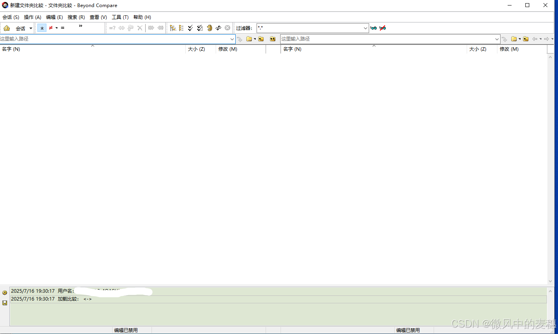Image resolution: width=558 pixels, height=334 pixels.
Task: Click the glasses filter peek icon
Action: click(x=373, y=28)
